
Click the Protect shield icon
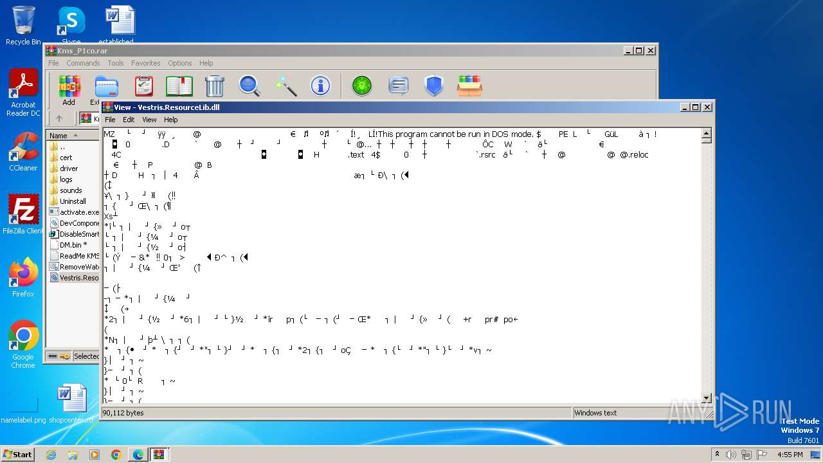tap(434, 86)
